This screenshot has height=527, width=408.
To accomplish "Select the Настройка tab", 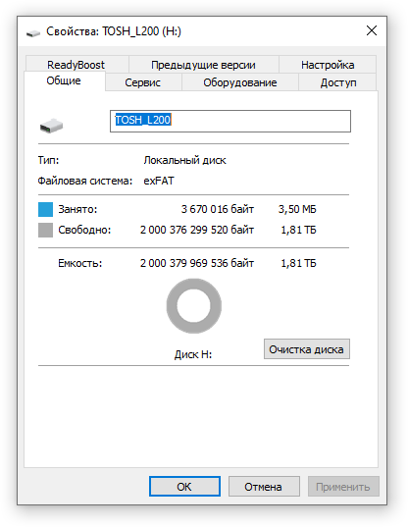I will tap(328, 64).
